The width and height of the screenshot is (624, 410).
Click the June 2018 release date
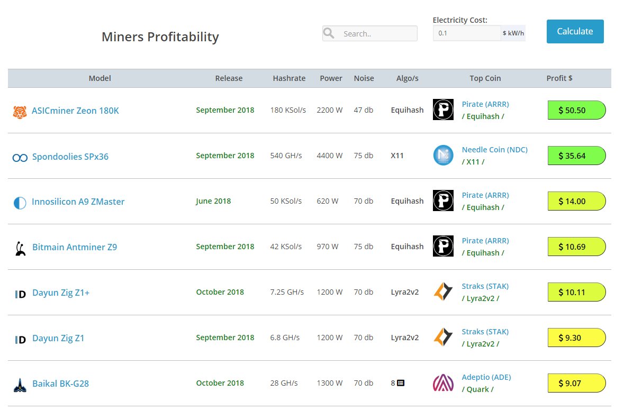(213, 201)
